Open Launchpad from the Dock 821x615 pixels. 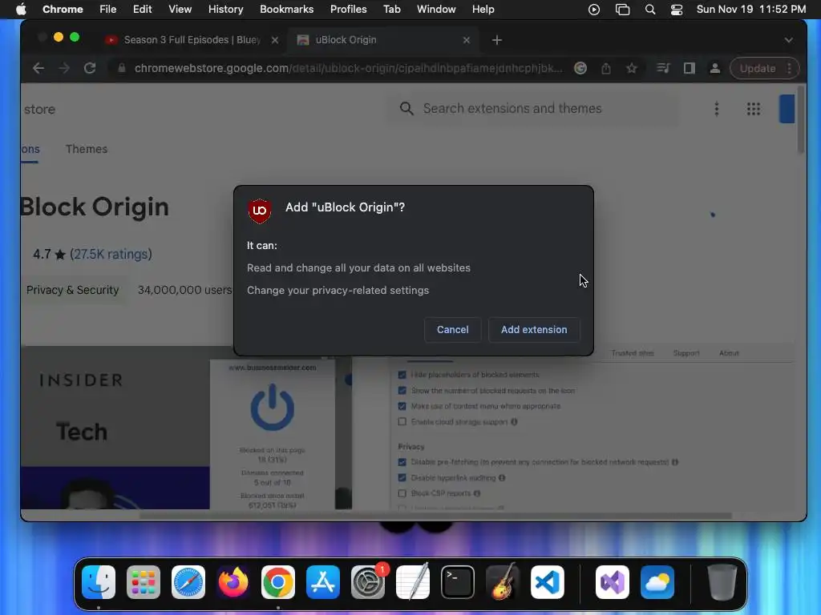coord(143,582)
